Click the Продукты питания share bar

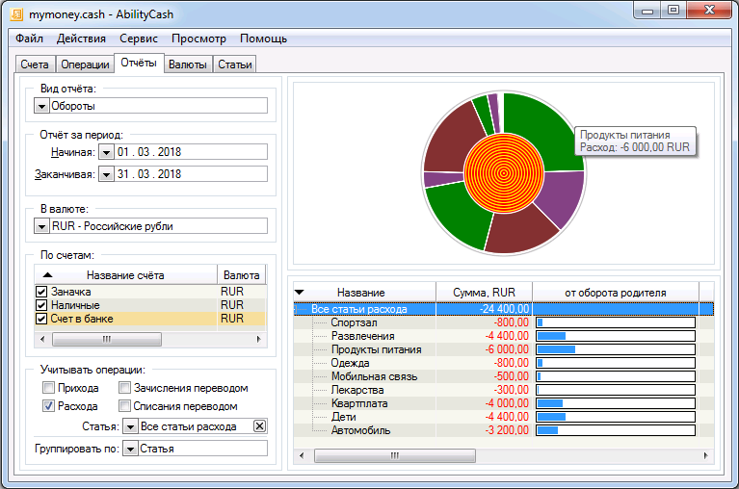[x=616, y=349]
